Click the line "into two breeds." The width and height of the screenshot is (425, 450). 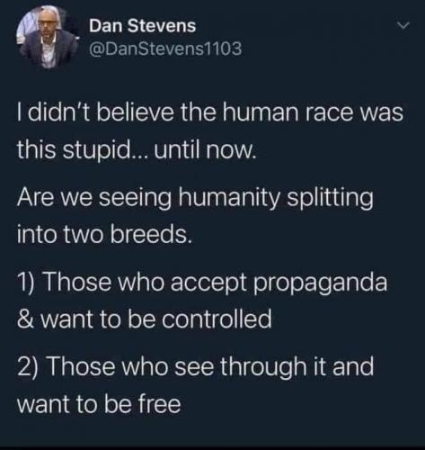click(104, 234)
